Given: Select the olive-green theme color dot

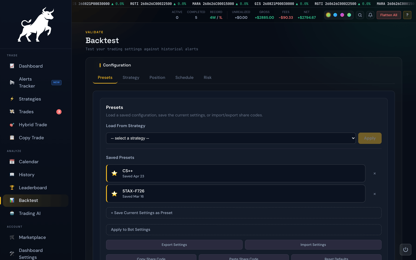Looking at the screenshot, I should click(x=328, y=15).
